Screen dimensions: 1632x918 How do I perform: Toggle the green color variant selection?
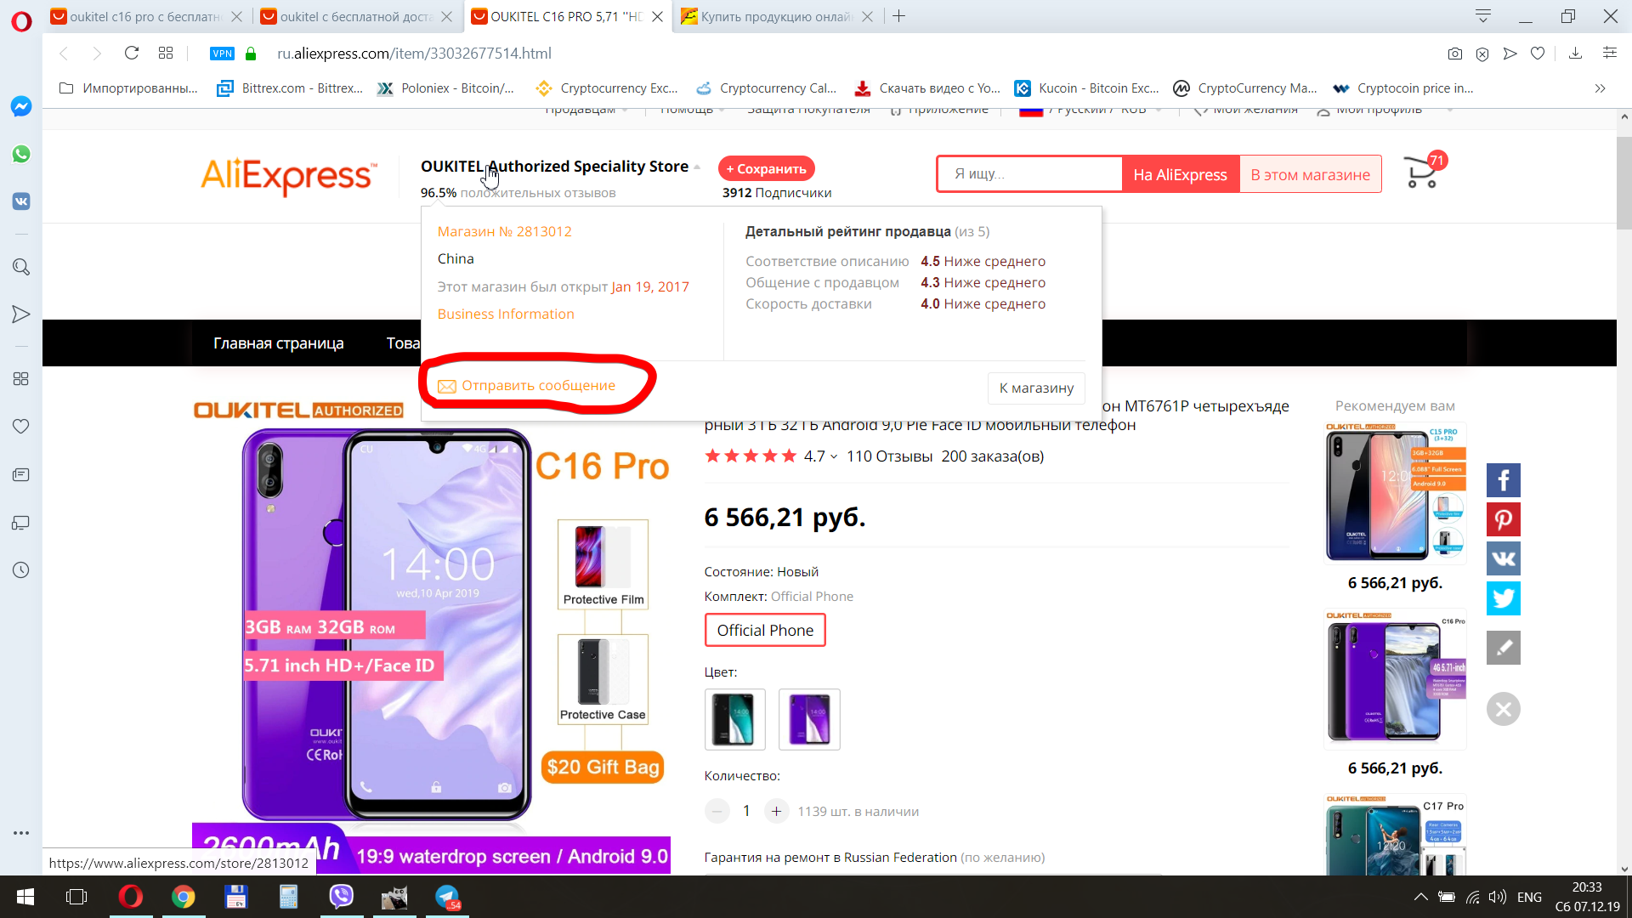point(734,718)
